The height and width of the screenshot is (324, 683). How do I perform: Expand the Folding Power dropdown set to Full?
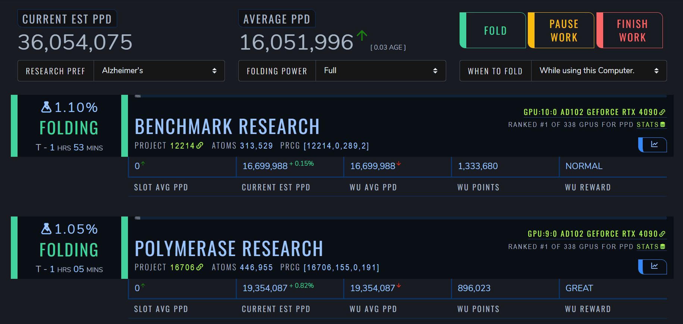coord(380,71)
